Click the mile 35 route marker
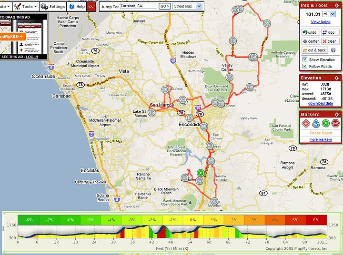The image size is (343, 255). [x=229, y=77]
